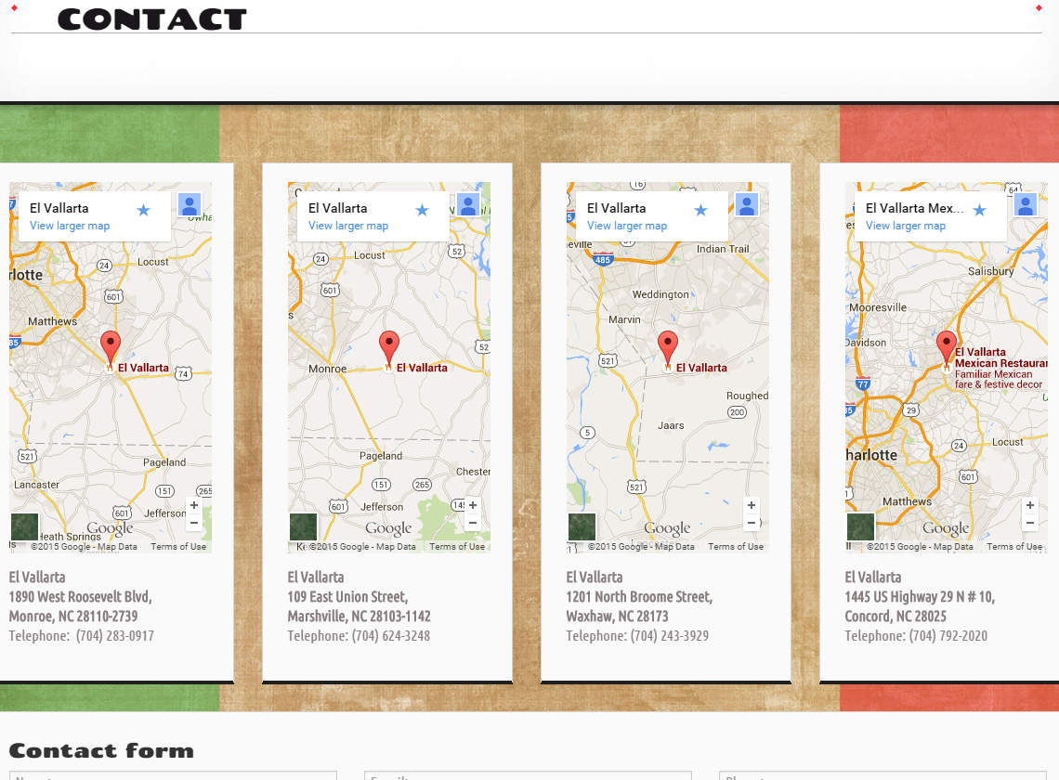Select address 1201 North Broome Street
1059x780 pixels.
click(640, 597)
